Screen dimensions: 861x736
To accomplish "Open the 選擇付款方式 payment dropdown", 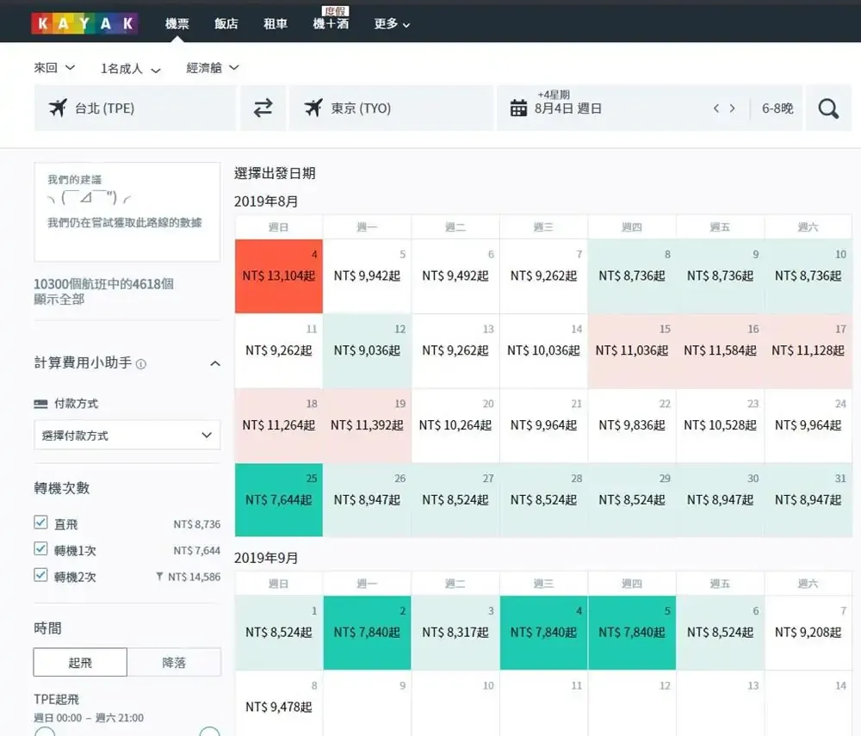I will [x=127, y=436].
